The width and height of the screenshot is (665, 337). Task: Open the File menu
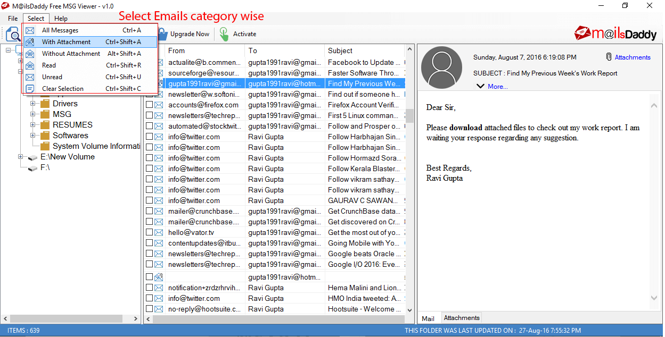(x=13, y=19)
